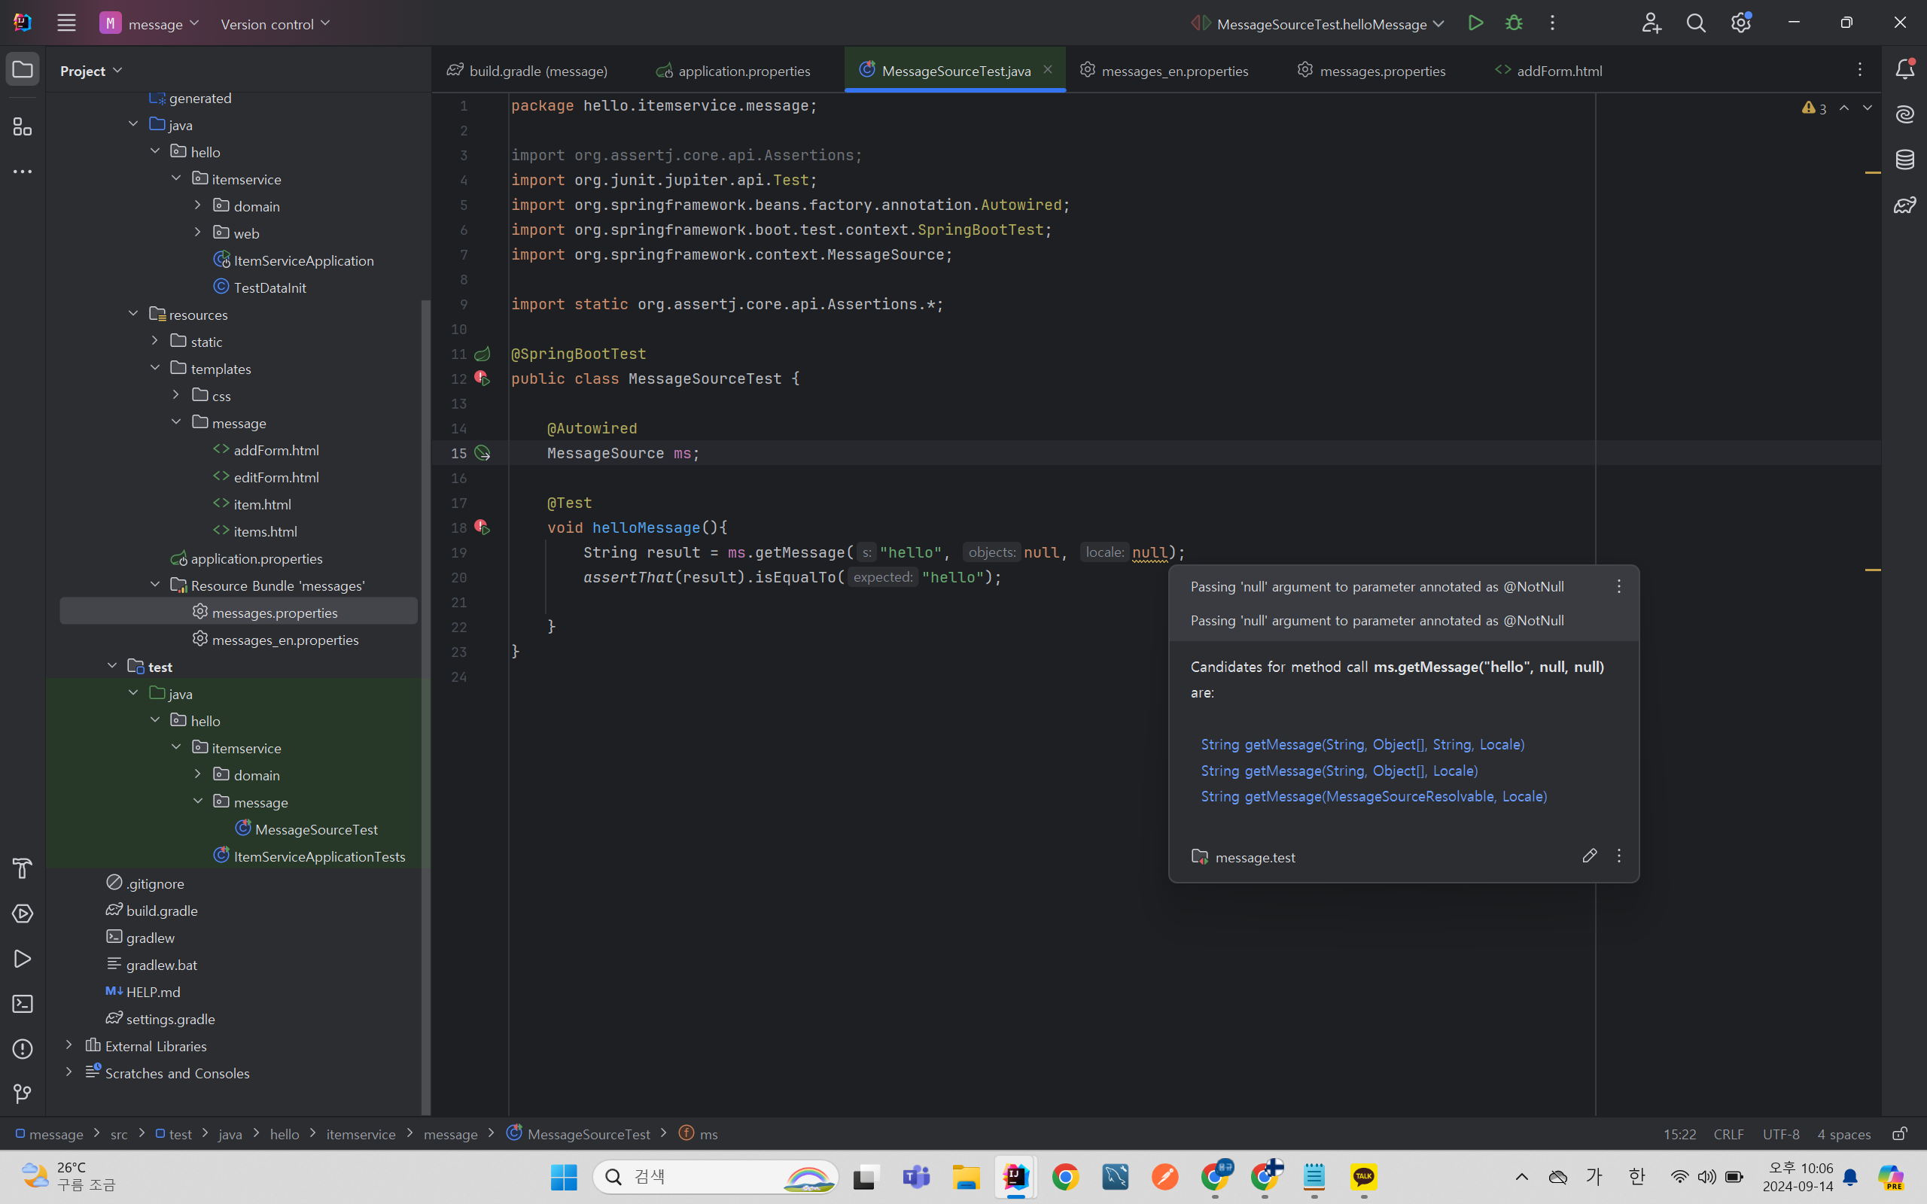Click the 3 warnings inspection indicator
Screen dimensions: 1927x1204
[x=1814, y=108]
